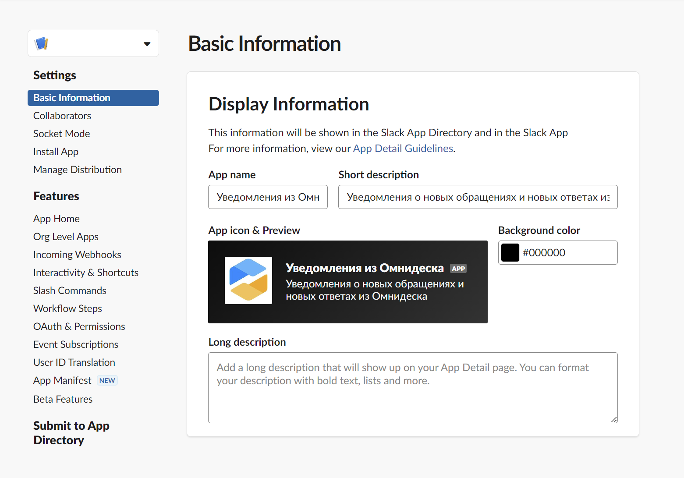Open Event Subscriptions page
This screenshot has width=684, height=478.
76,344
